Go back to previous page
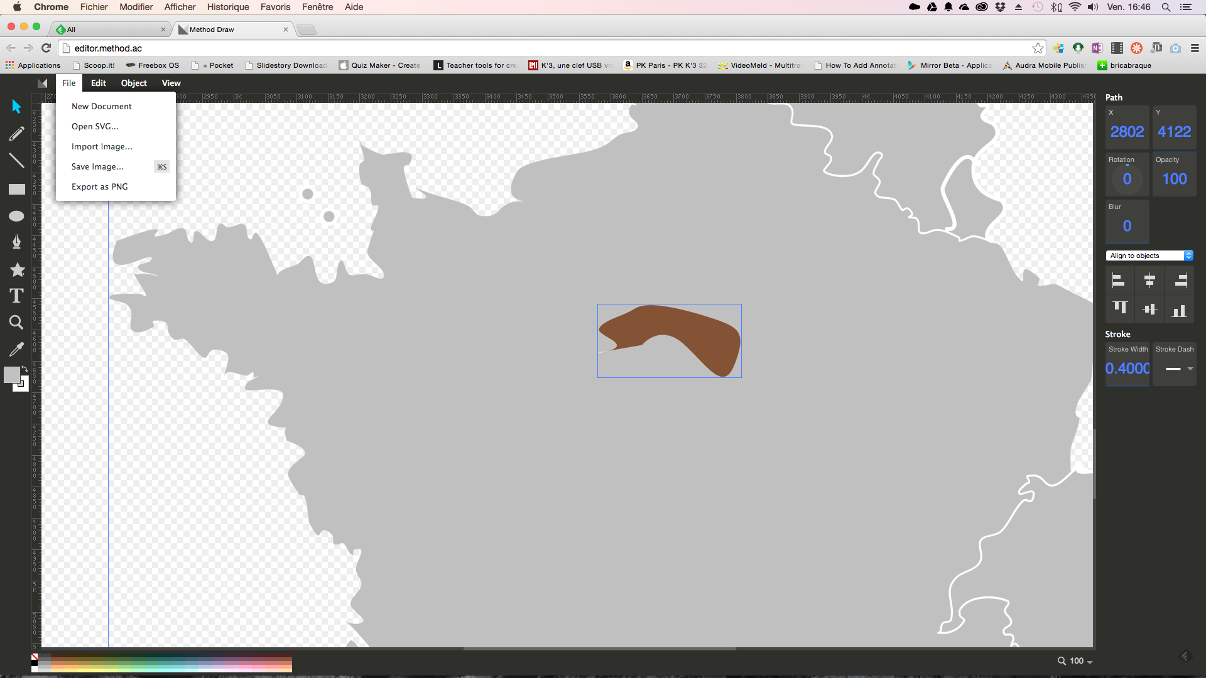Viewport: 1206px width, 678px height. click(11, 48)
